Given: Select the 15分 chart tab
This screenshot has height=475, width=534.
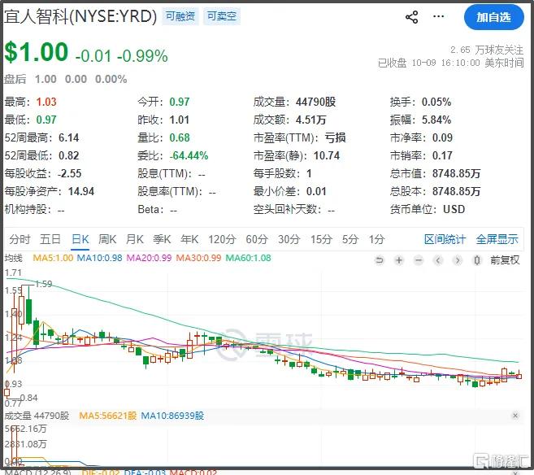Looking at the screenshot, I should pos(321,239).
